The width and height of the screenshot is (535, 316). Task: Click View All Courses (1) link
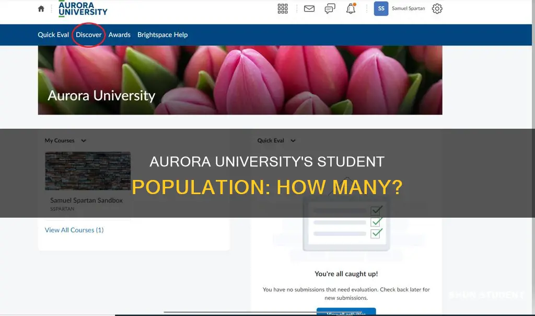pos(74,230)
